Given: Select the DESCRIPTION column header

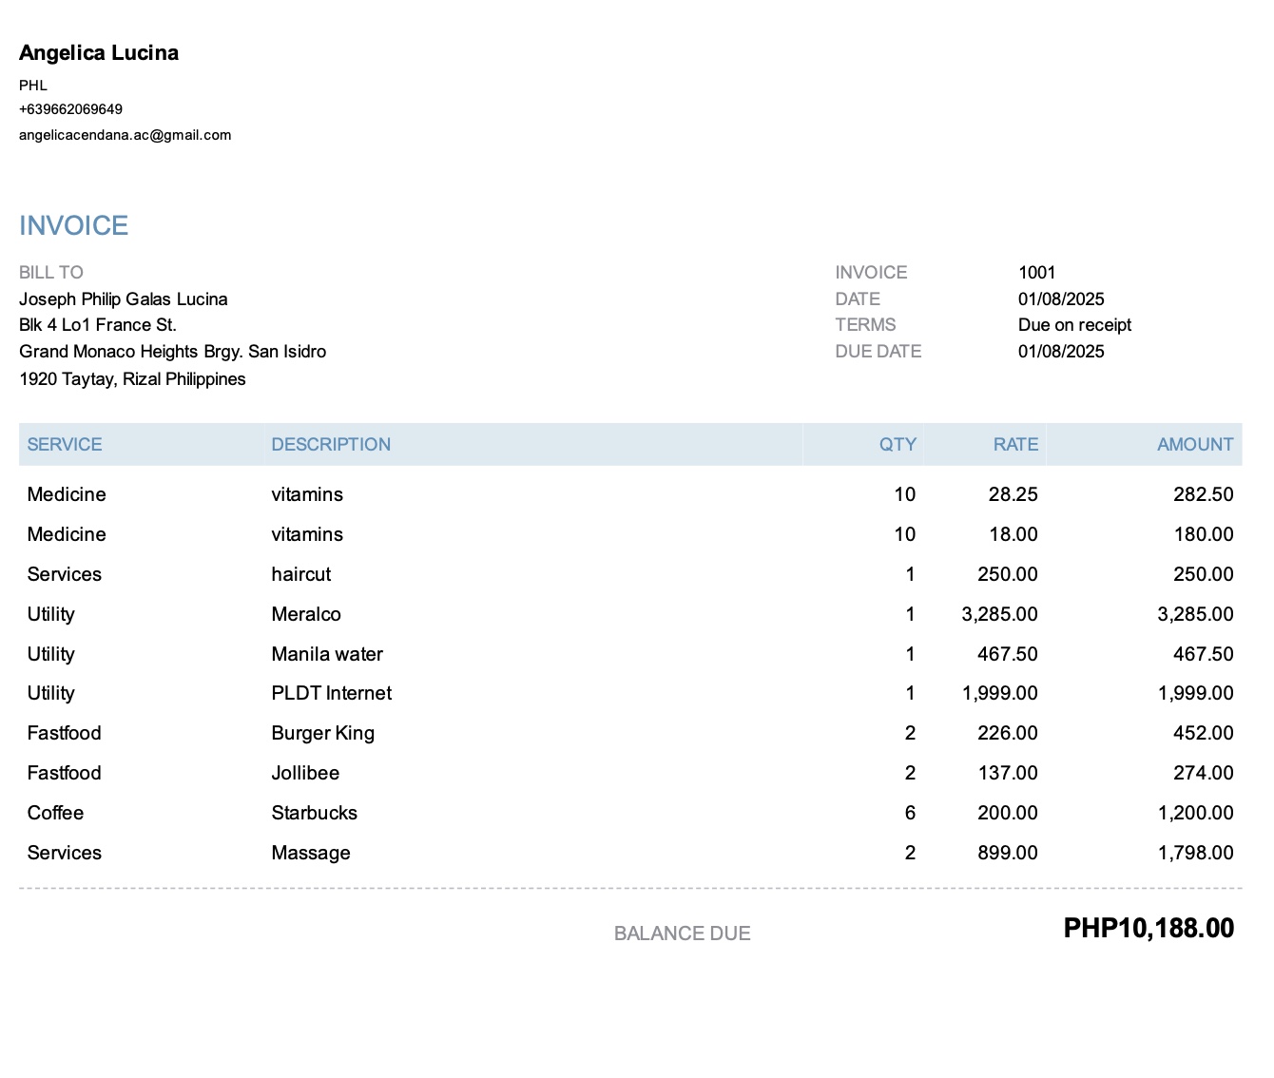Looking at the screenshot, I should coord(331,445).
